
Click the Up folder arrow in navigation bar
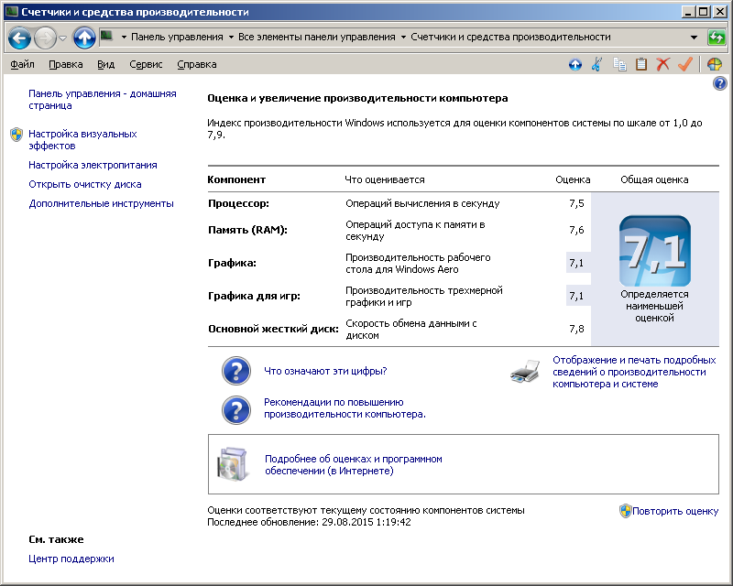[x=84, y=38]
